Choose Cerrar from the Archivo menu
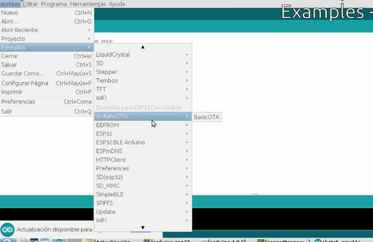Image resolution: width=373 pixels, height=242 pixels. [x=46, y=56]
